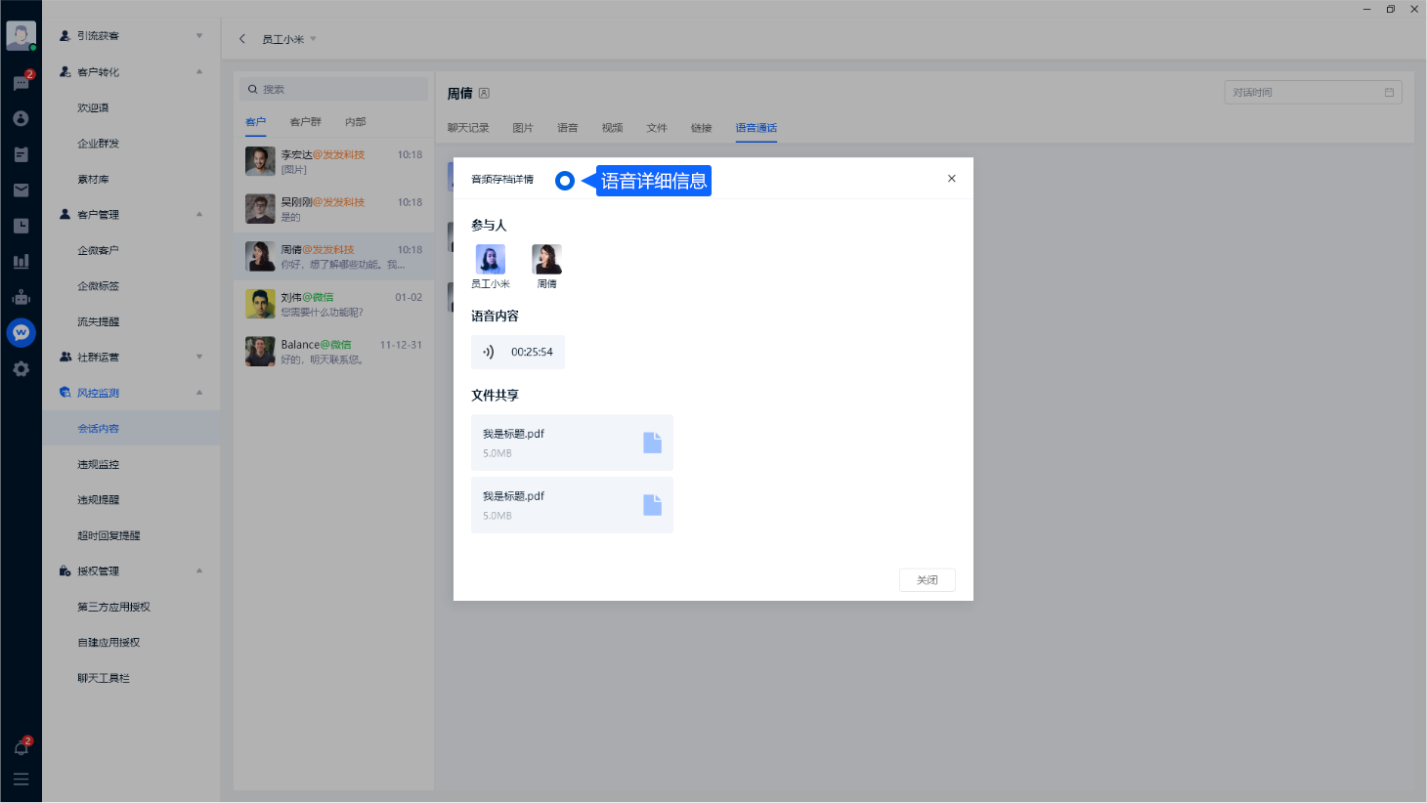The width and height of the screenshot is (1427, 803).
Task: Close the 音频存档详情 dialog with X
Action: [x=951, y=179]
